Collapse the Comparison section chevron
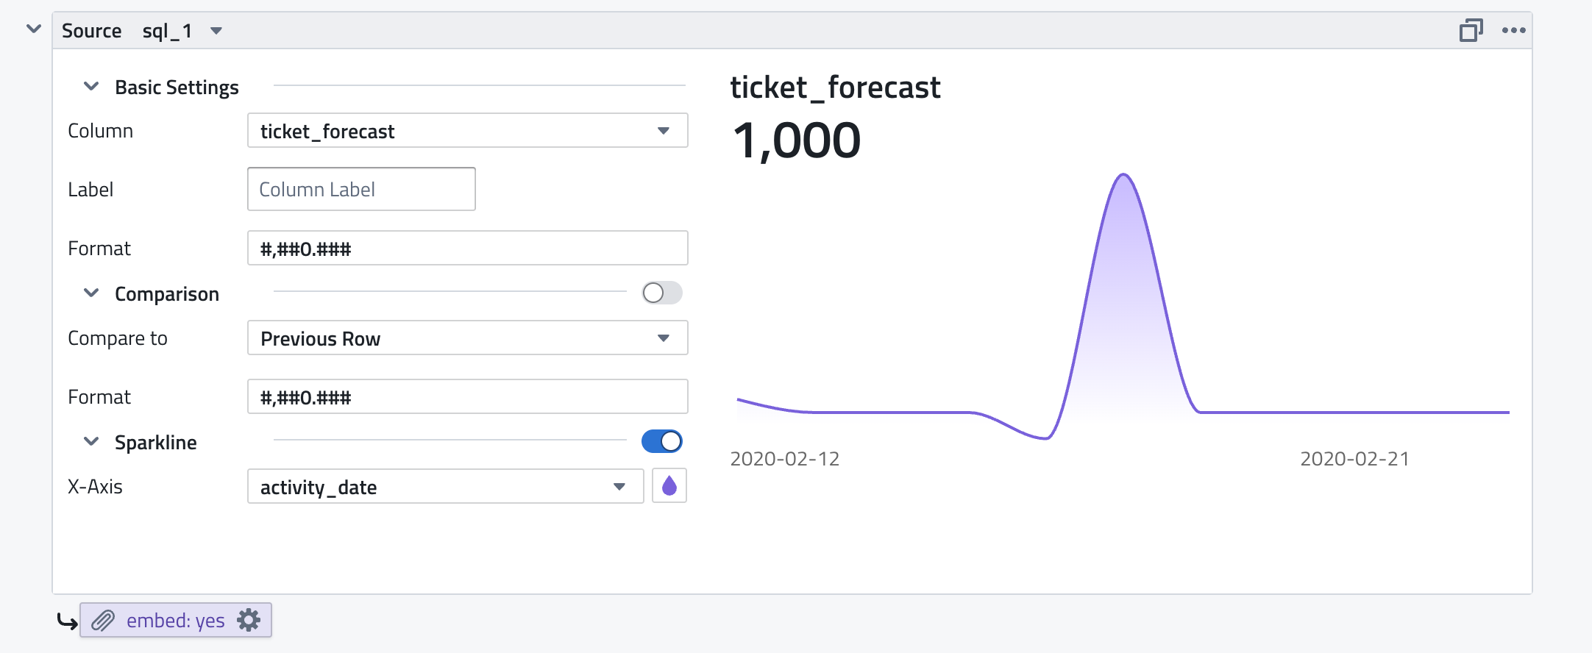 (x=91, y=293)
